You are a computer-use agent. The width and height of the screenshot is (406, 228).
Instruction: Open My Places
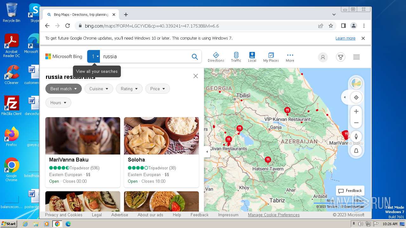(x=271, y=57)
